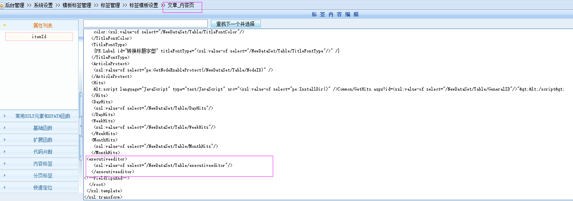Click the arrow icon beside 快速定位

[x=5, y=187]
